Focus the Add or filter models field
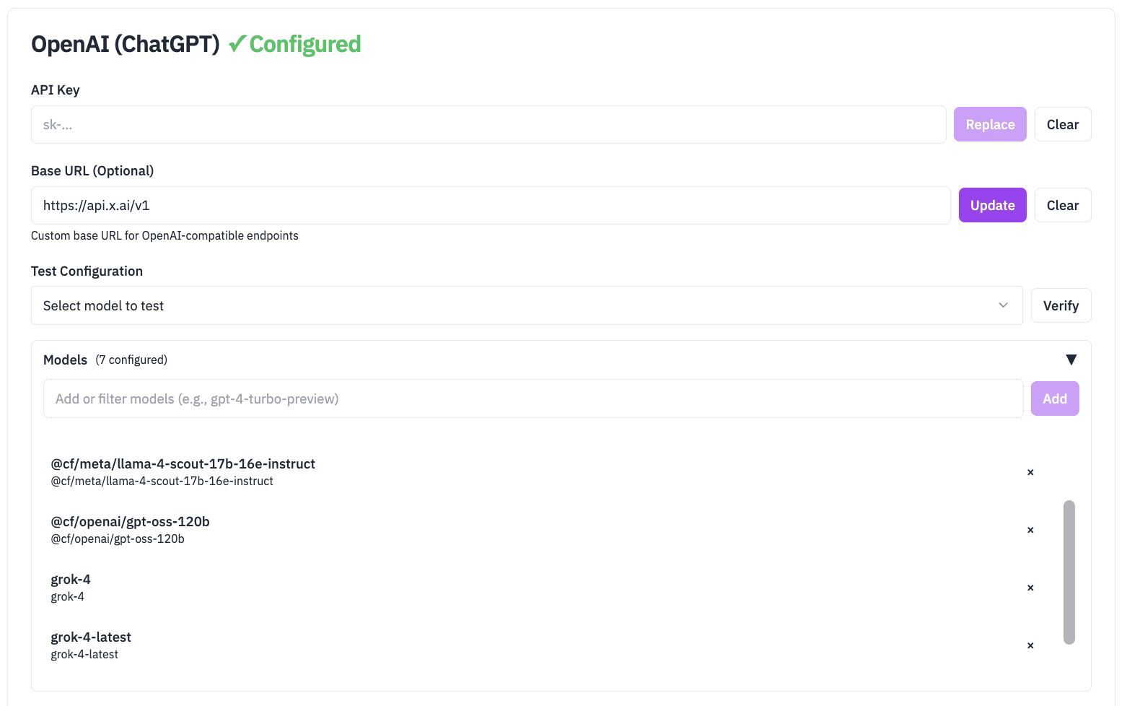1127x706 pixels. click(x=532, y=398)
